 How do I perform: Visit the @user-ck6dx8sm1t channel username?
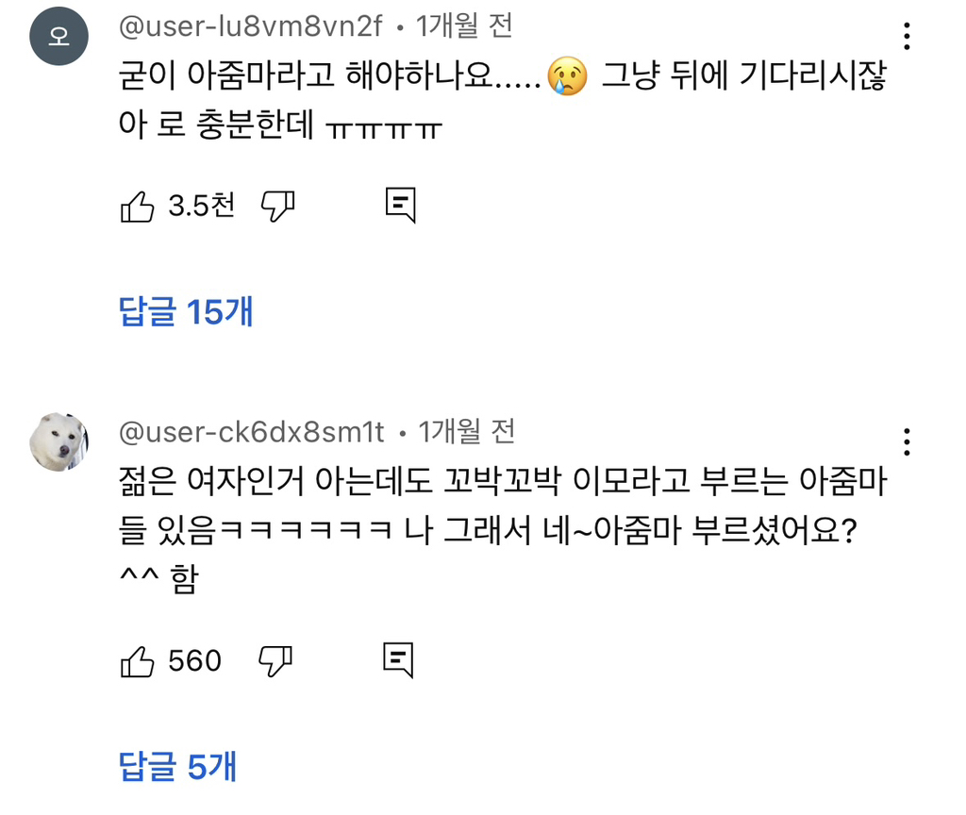point(252,432)
